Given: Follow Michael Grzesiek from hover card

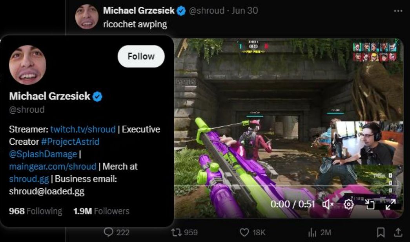Looking at the screenshot, I should pyautogui.click(x=141, y=56).
